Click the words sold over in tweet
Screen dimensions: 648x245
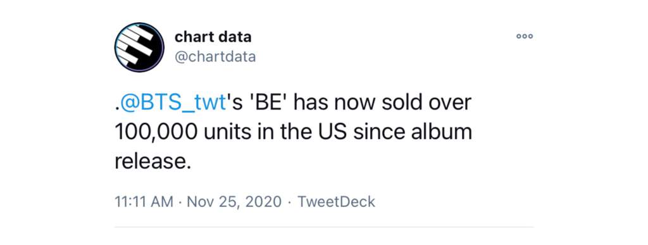[x=427, y=103]
